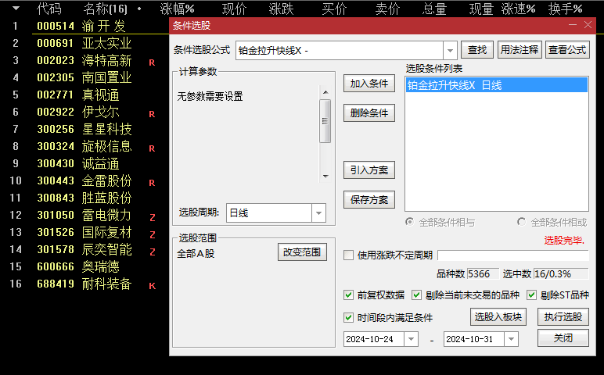
Task: Sort by 总量 column header
Action: click(x=434, y=9)
